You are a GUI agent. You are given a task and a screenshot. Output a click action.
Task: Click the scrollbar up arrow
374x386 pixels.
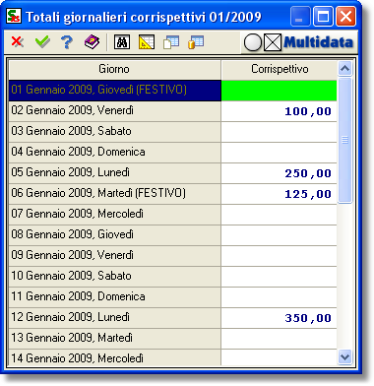344,68
